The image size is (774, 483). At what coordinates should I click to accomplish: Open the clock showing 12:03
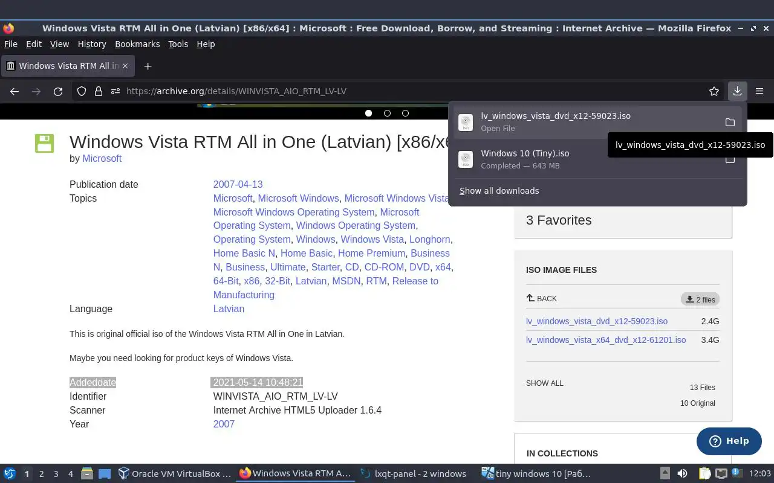(x=760, y=474)
